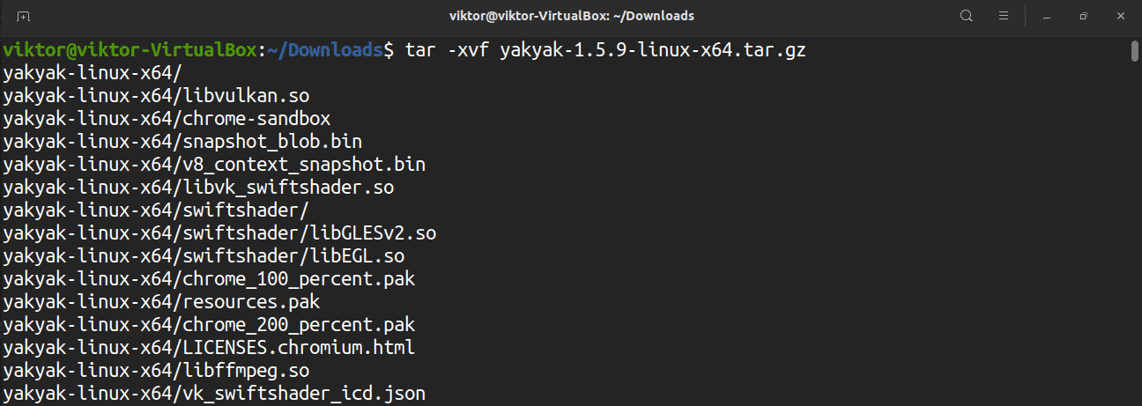Viewport: 1142px width, 406px height.
Task: Click the terminal vertical scrollbar handle
Action: click(1135, 51)
